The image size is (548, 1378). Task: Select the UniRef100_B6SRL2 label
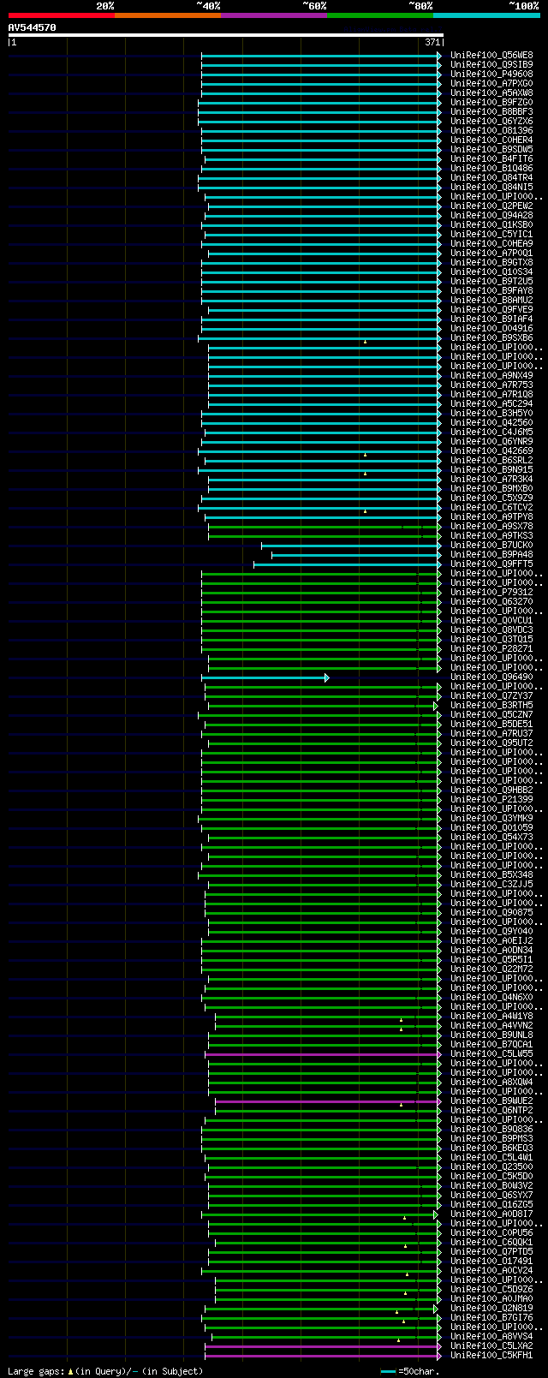point(491,460)
